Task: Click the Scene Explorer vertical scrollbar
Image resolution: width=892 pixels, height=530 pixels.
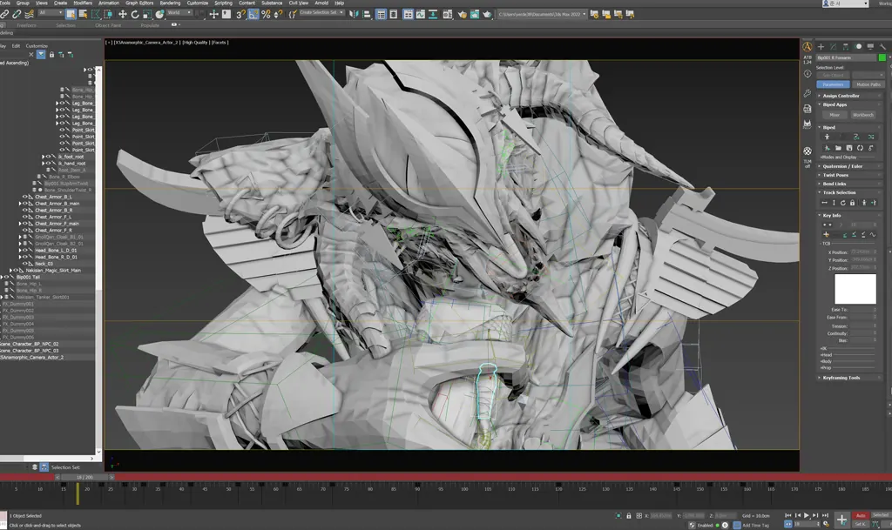Action: tap(98, 261)
